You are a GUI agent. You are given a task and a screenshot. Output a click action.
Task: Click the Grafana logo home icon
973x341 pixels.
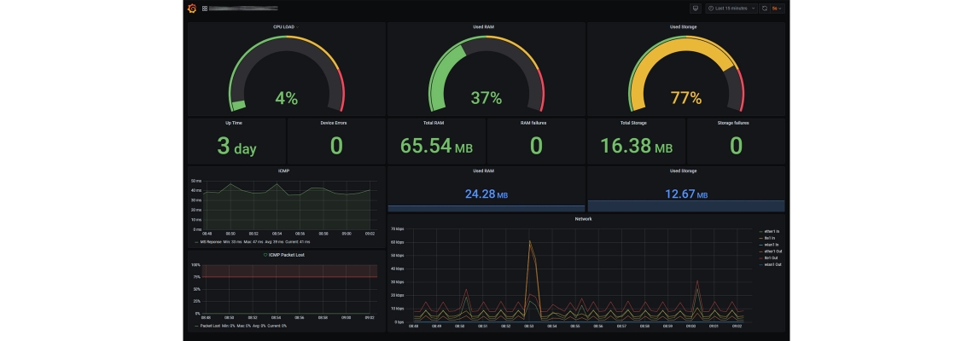click(193, 9)
